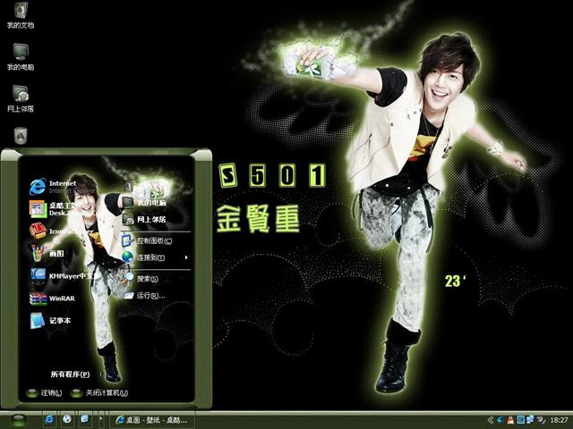Viewport: 573px width, 429px height.
Task: Click the volume speaker tray icon
Action: 541,420
